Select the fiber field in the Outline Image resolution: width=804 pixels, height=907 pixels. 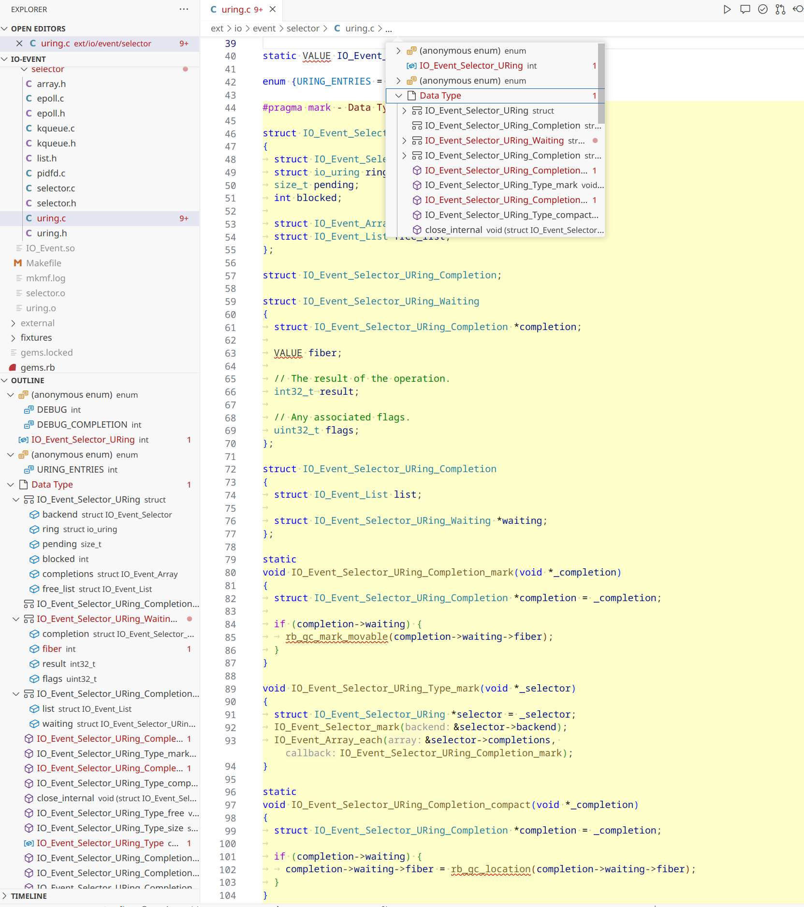click(52, 648)
